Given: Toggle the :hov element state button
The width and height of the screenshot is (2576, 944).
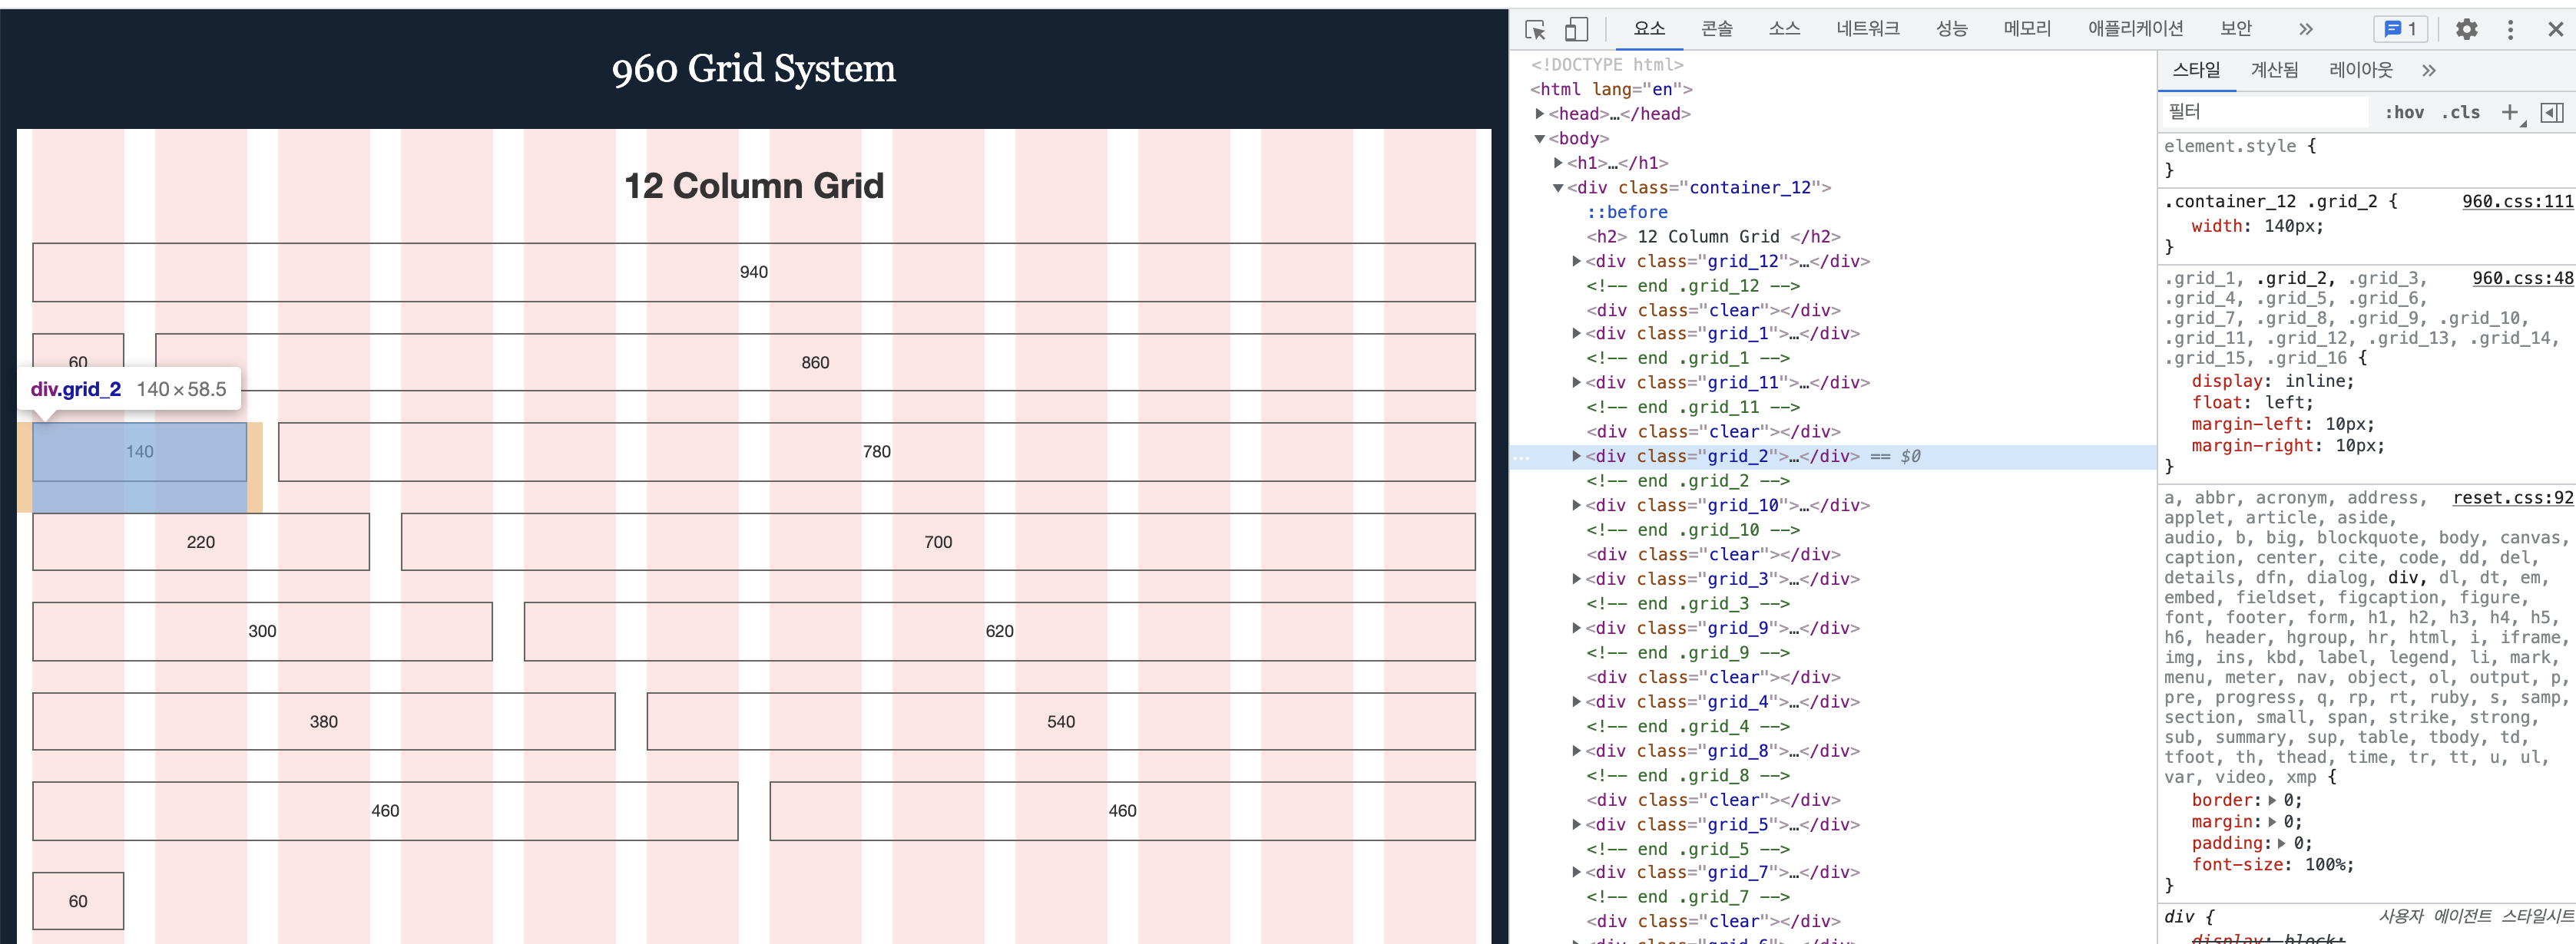Looking at the screenshot, I should [2404, 113].
